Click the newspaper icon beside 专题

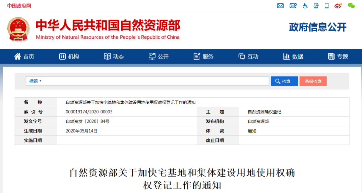[x=331, y=57]
